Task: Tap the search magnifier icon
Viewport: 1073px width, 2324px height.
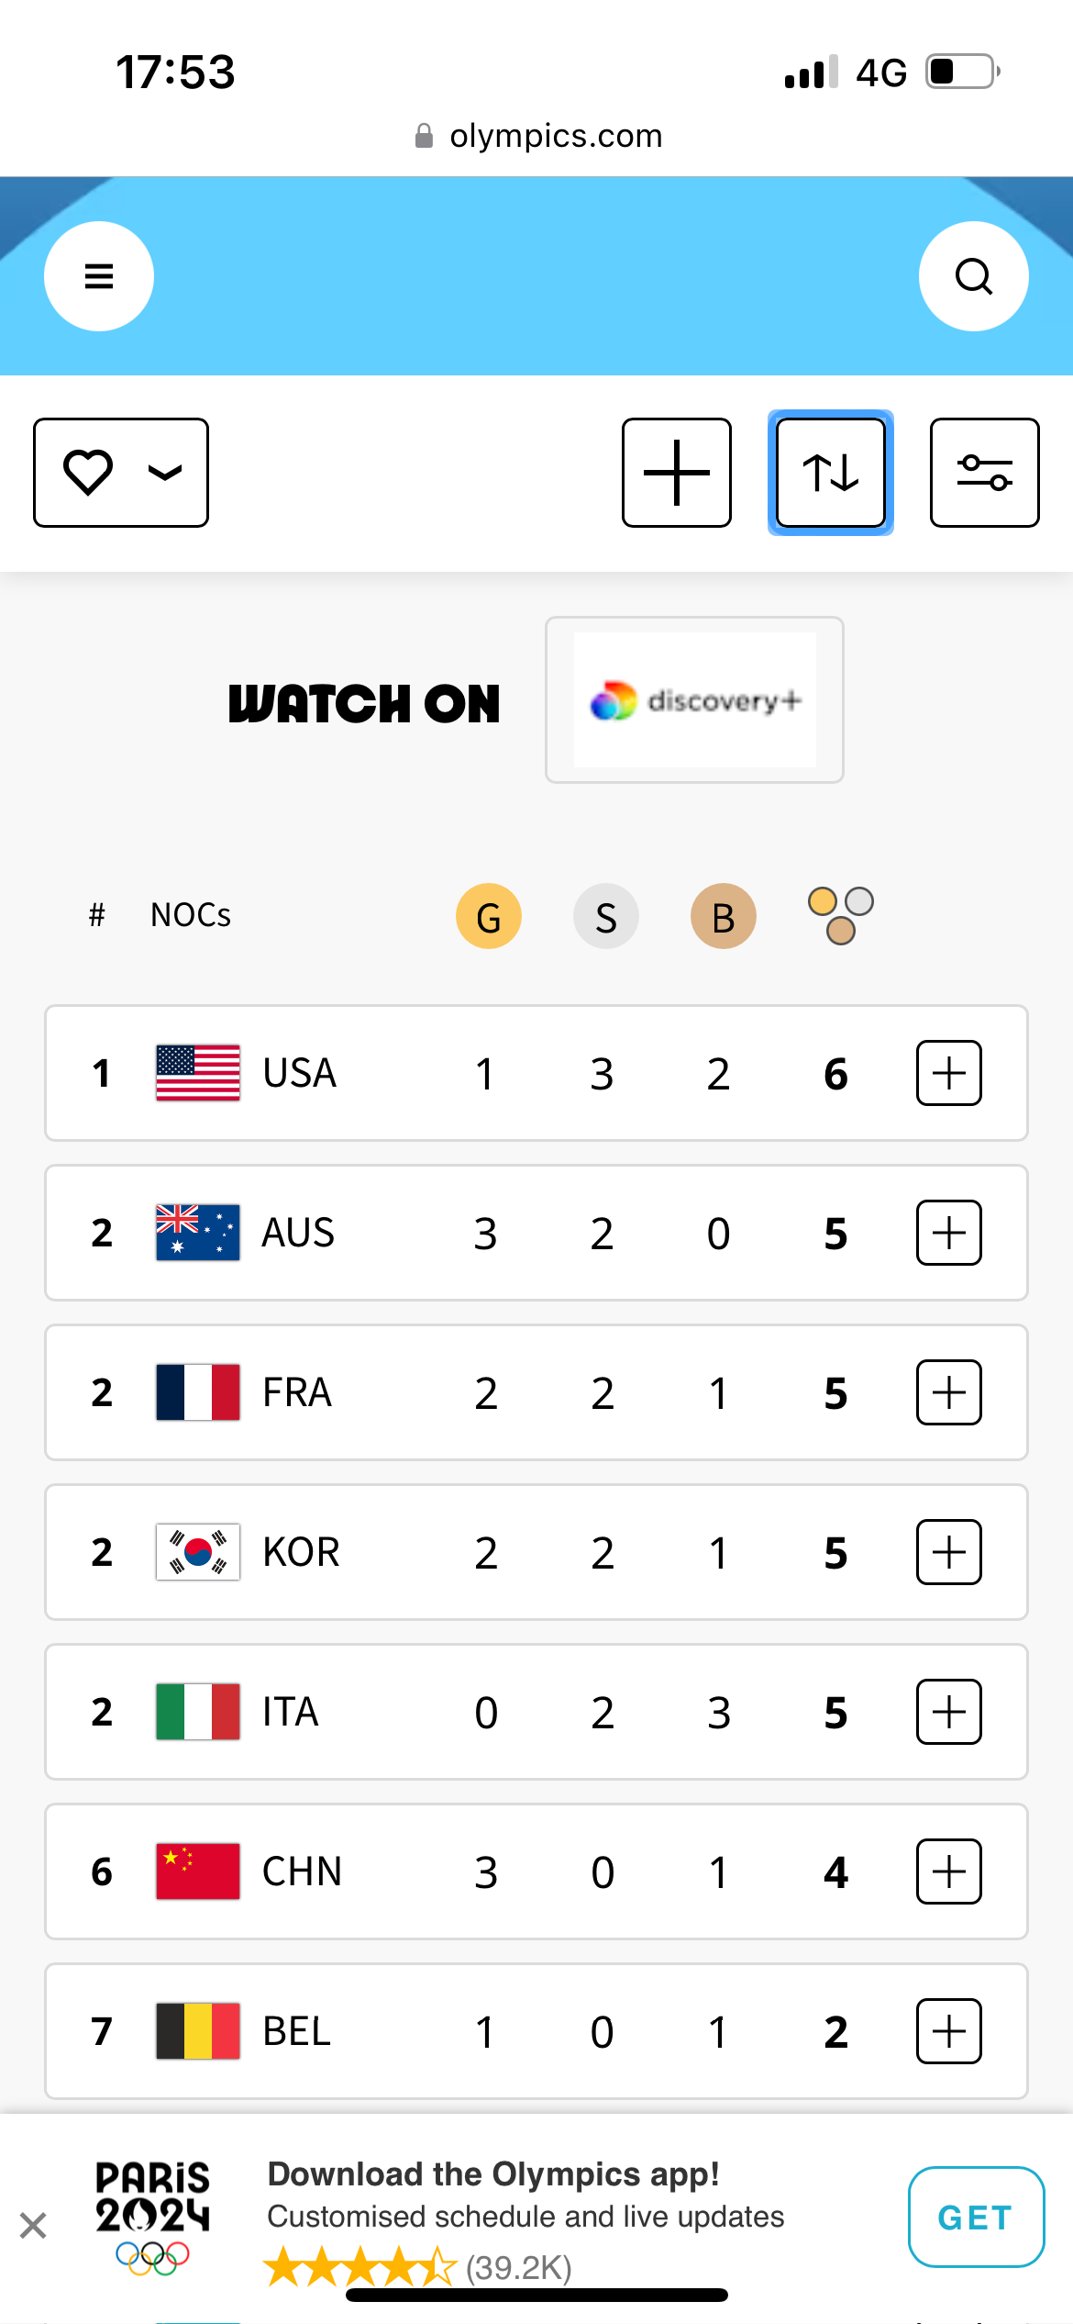Action: (973, 276)
